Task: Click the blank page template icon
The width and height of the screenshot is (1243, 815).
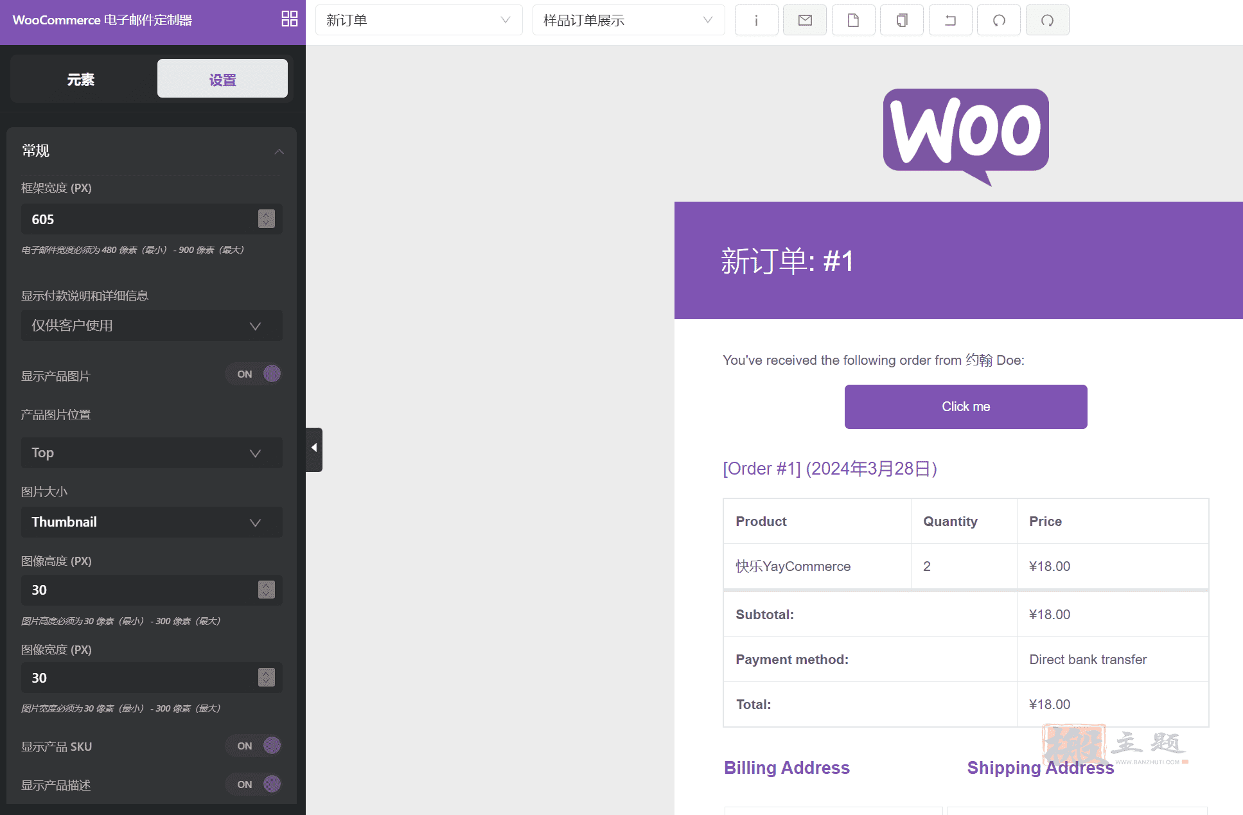Action: (x=853, y=20)
